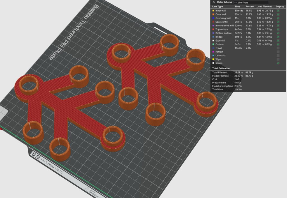Hide Bottom surface lines
Viewport: 287px width, 198px height.
(x=278, y=33)
